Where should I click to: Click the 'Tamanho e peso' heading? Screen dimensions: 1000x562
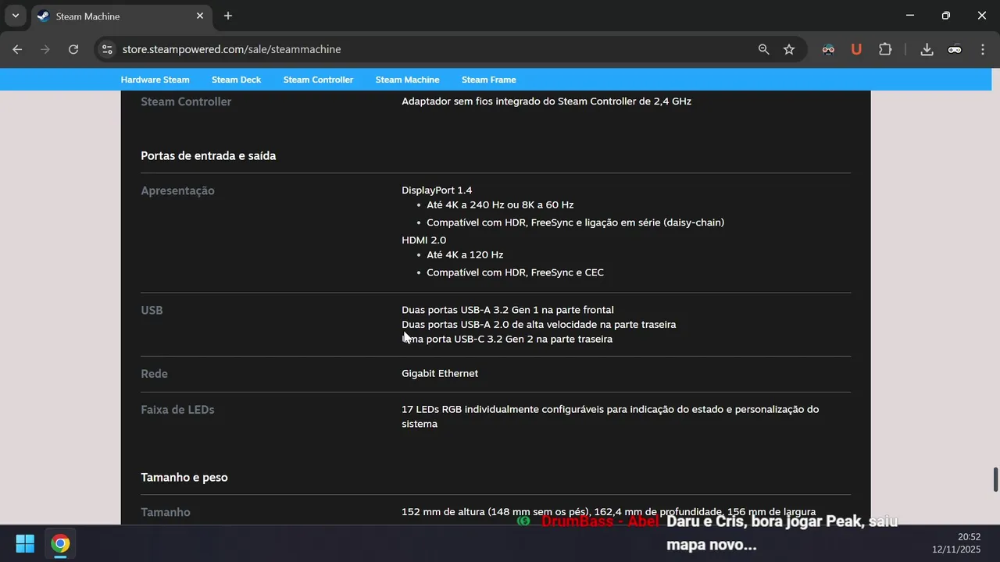pyautogui.click(x=184, y=477)
